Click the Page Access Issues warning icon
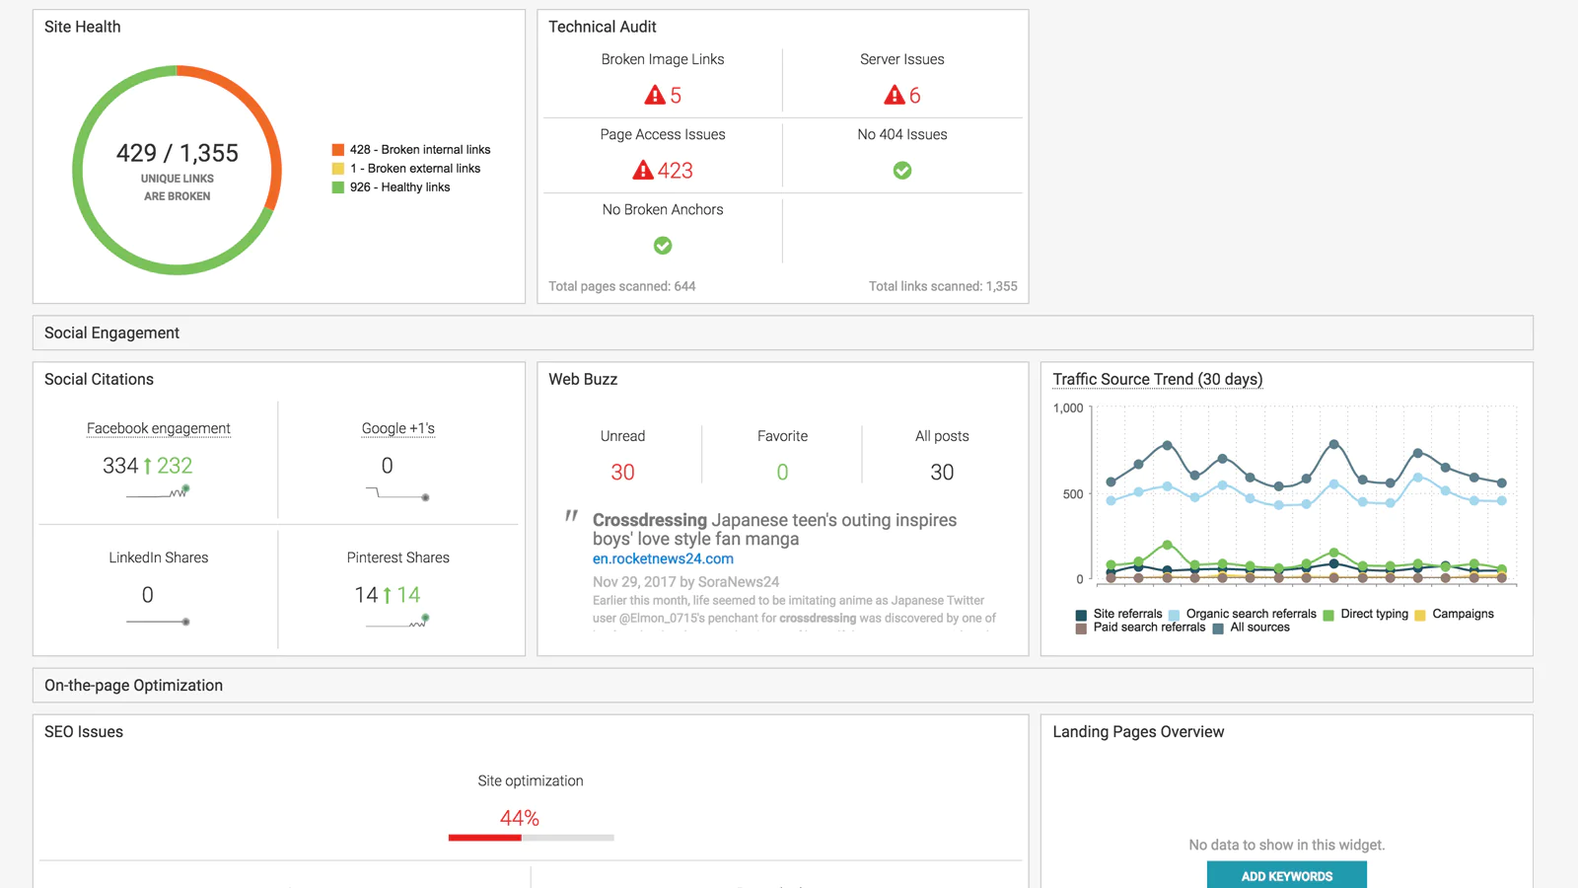Image resolution: width=1578 pixels, height=888 pixels. pos(643,171)
